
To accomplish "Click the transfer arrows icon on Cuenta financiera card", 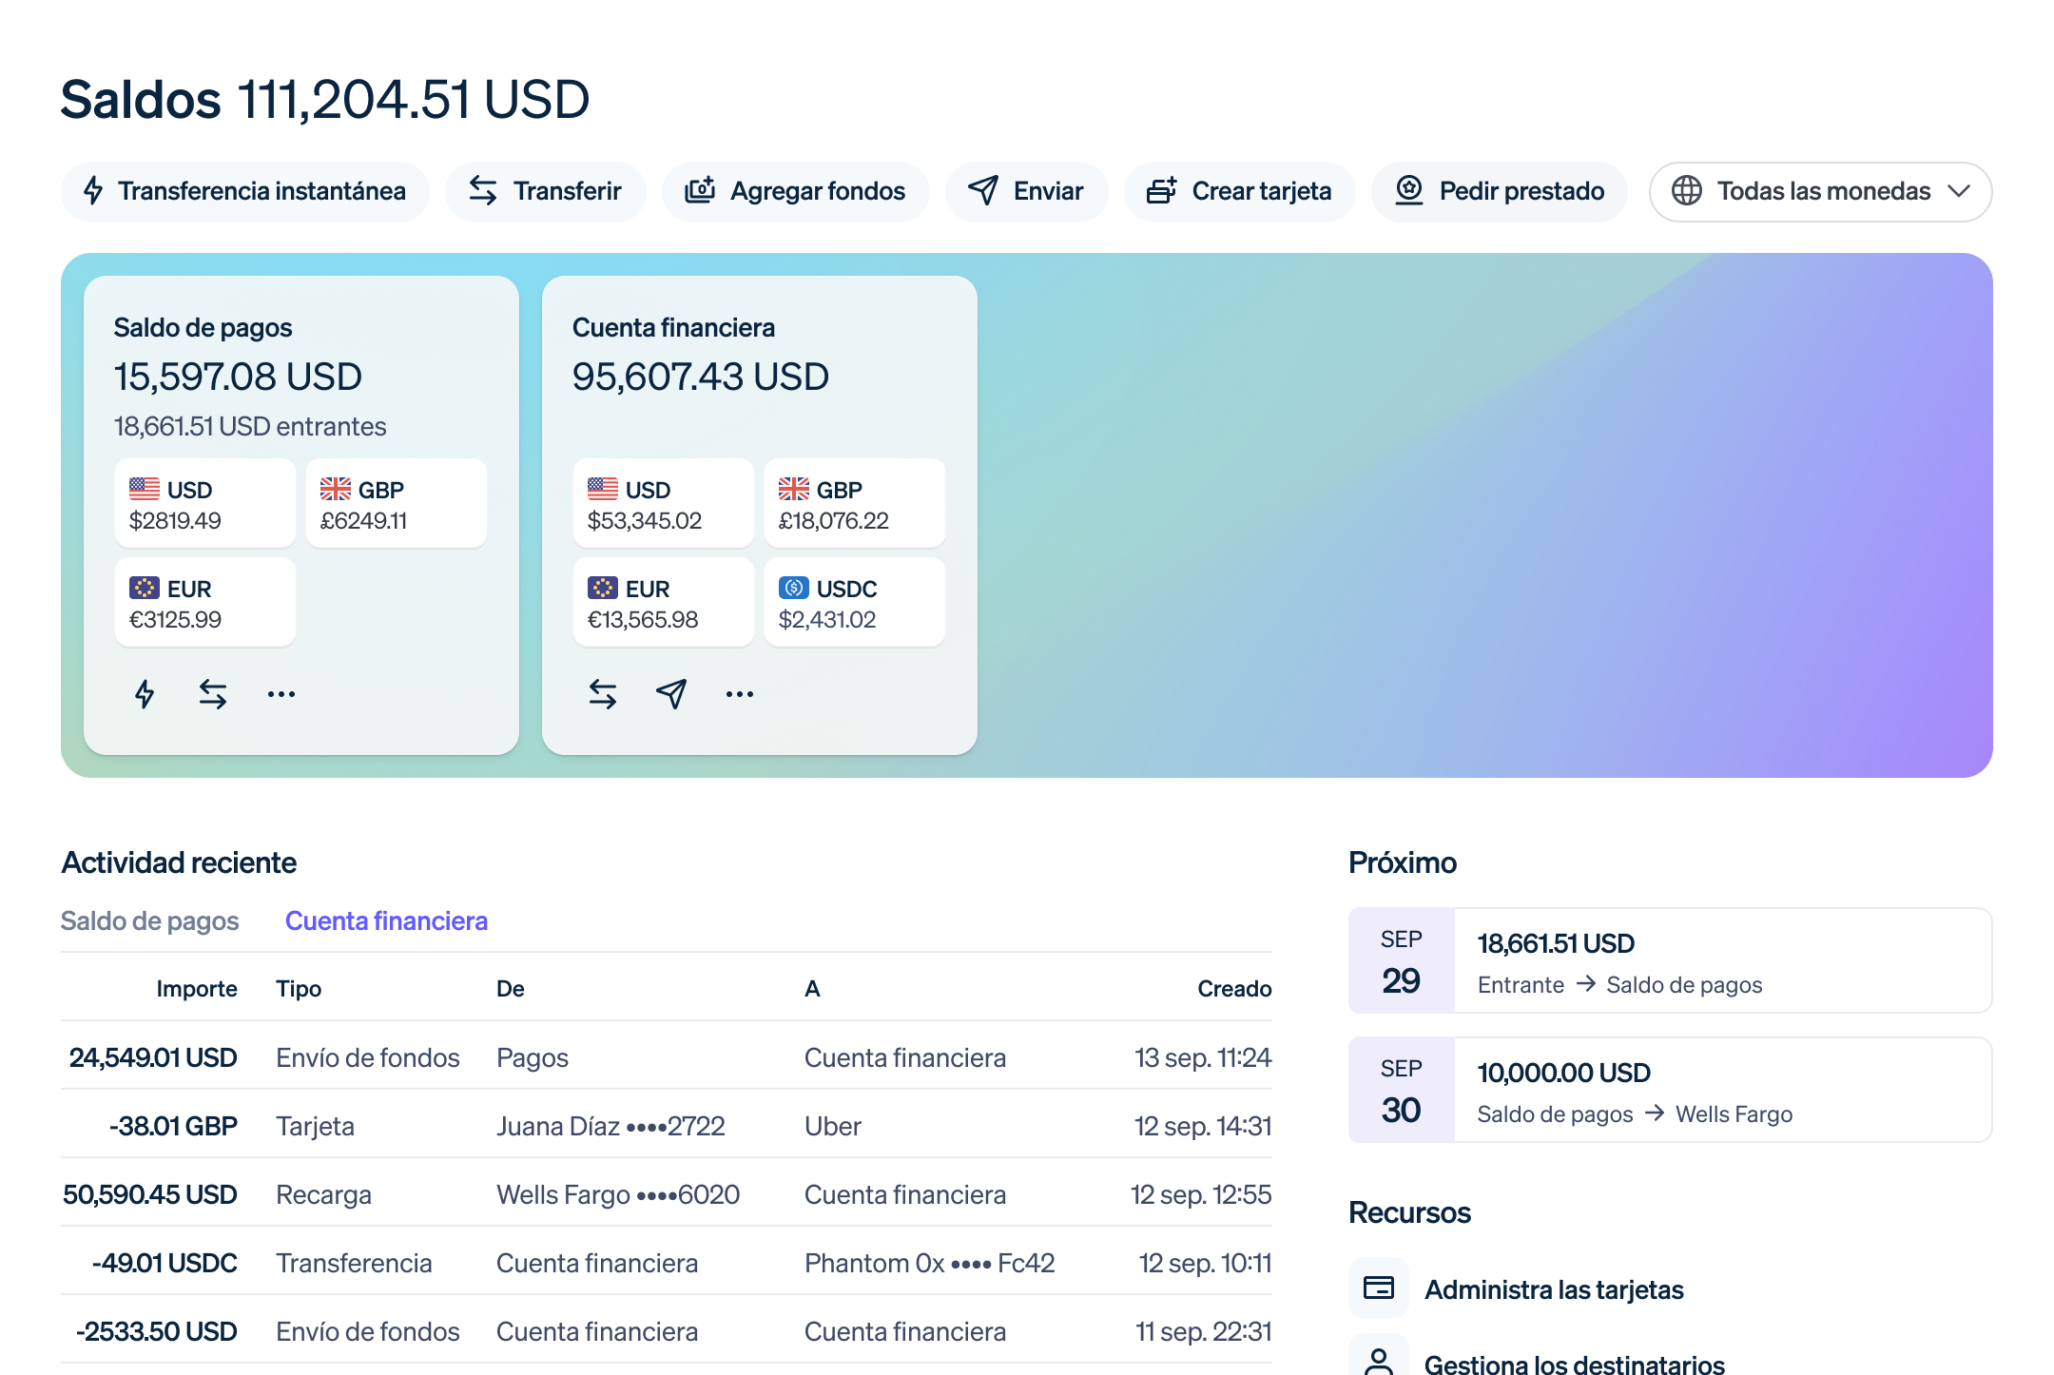I will click(x=602, y=693).
